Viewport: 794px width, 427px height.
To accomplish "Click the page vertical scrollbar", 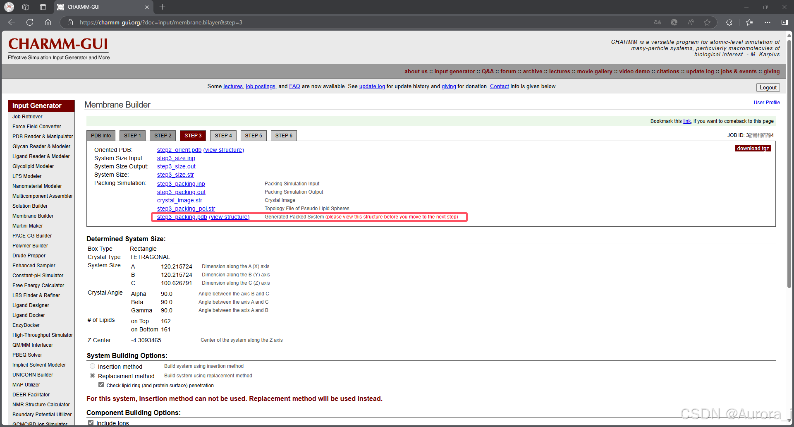I will click(x=789, y=163).
